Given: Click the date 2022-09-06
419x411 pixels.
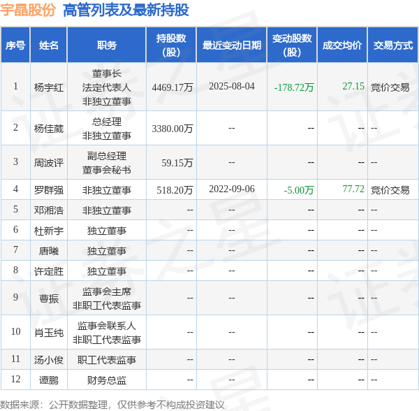Looking at the screenshot, I should (x=232, y=189).
